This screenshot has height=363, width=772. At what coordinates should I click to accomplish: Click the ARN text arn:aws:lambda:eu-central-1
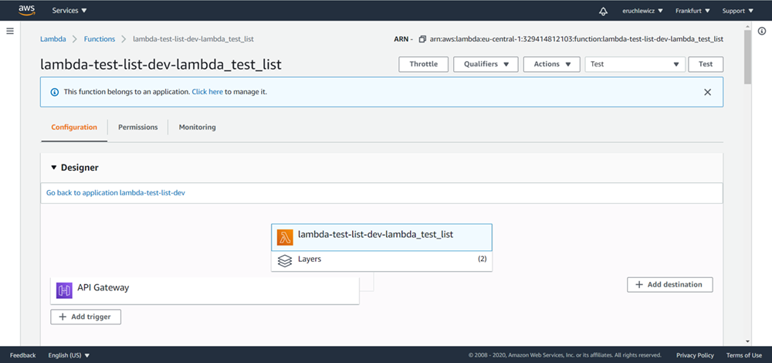[x=577, y=39]
